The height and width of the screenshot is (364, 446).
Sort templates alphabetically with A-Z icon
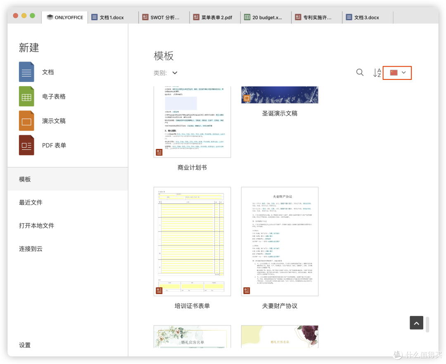click(x=377, y=73)
